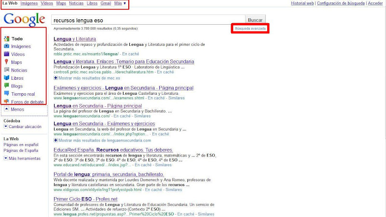386x217 pixels.
Task: Open Gmail in the top navigation bar
Action: (x=106, y=3)
